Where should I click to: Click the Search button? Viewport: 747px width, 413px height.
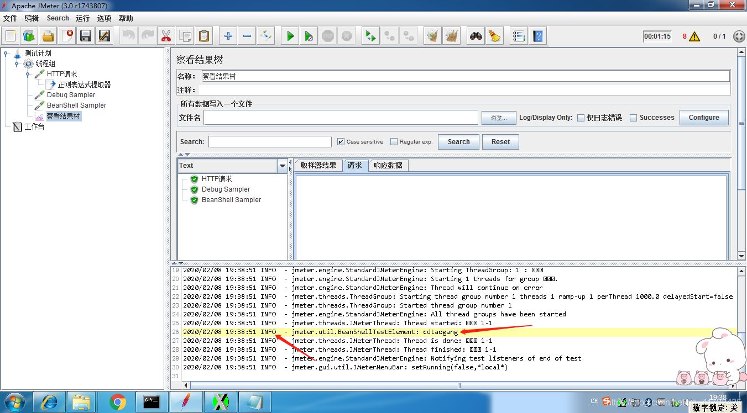[x=458, y=142]
